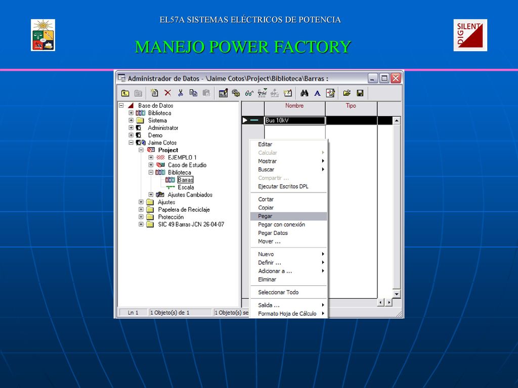
Task: Collapse the project Biblioteca node
Action: [x=151, y=172]
